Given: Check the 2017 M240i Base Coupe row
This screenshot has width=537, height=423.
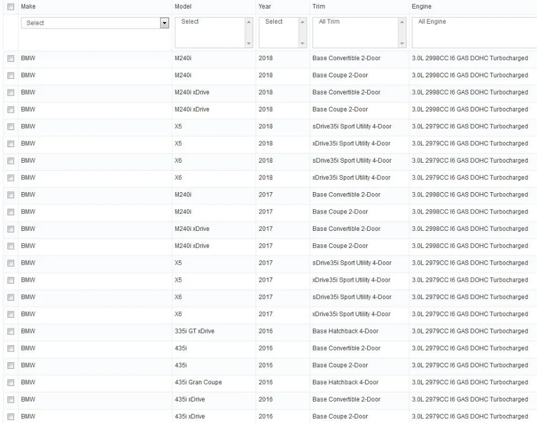Looking at the screenshot, I should click(x=11, y=212).
